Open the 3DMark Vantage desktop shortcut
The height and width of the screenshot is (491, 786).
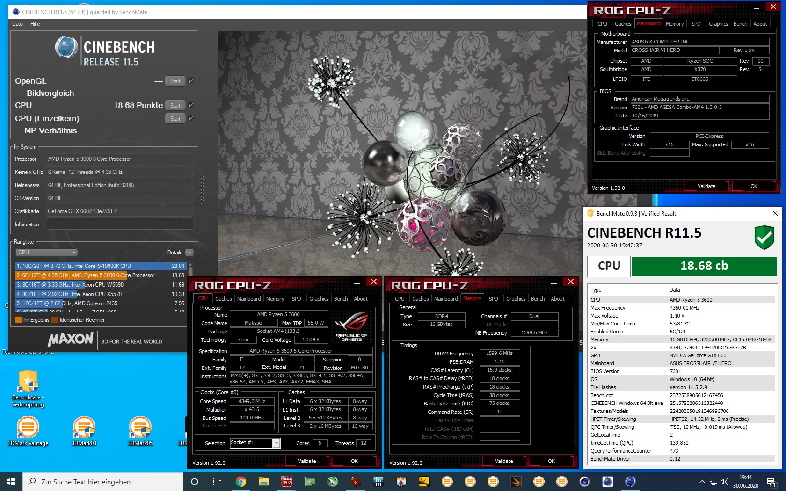[x=28, y=431]
